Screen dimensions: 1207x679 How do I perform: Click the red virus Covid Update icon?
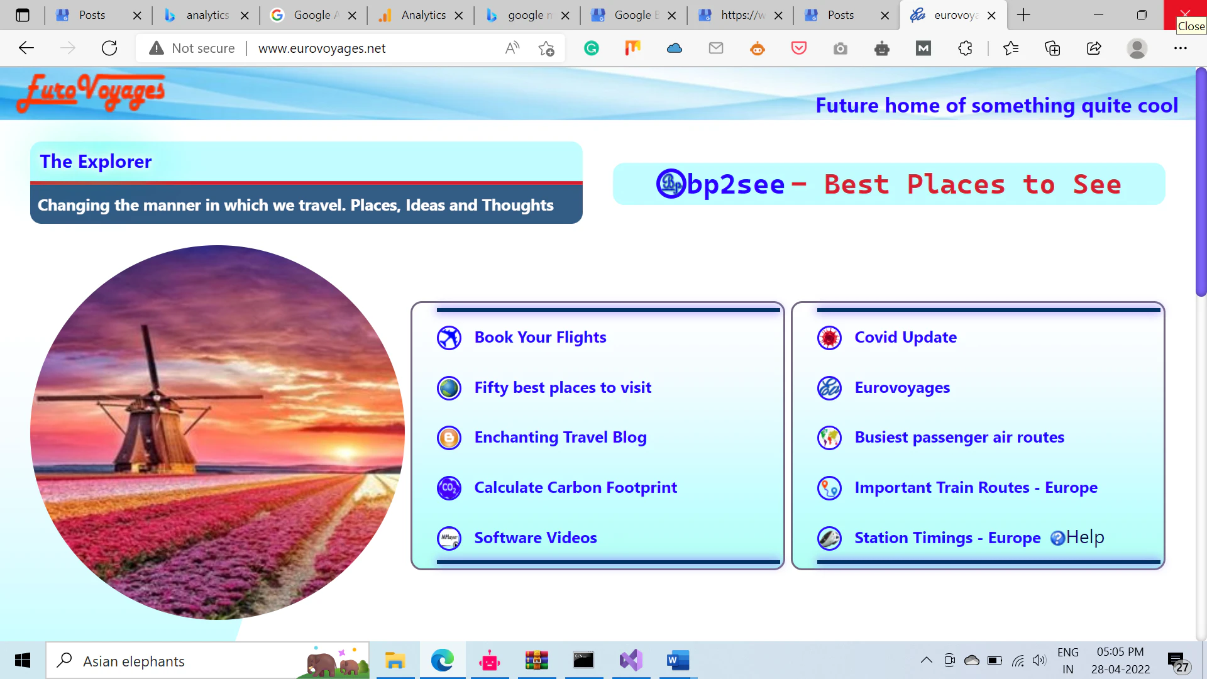point(829,338)
